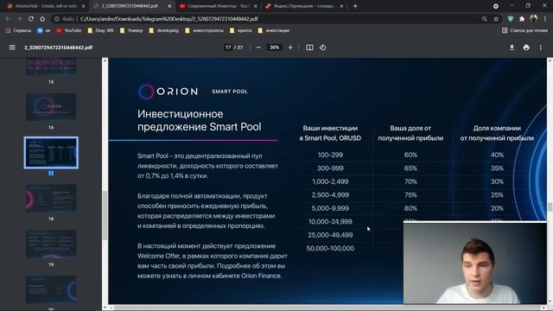
Task: Close the AtomicHub tab
Action: coord(84,6)
